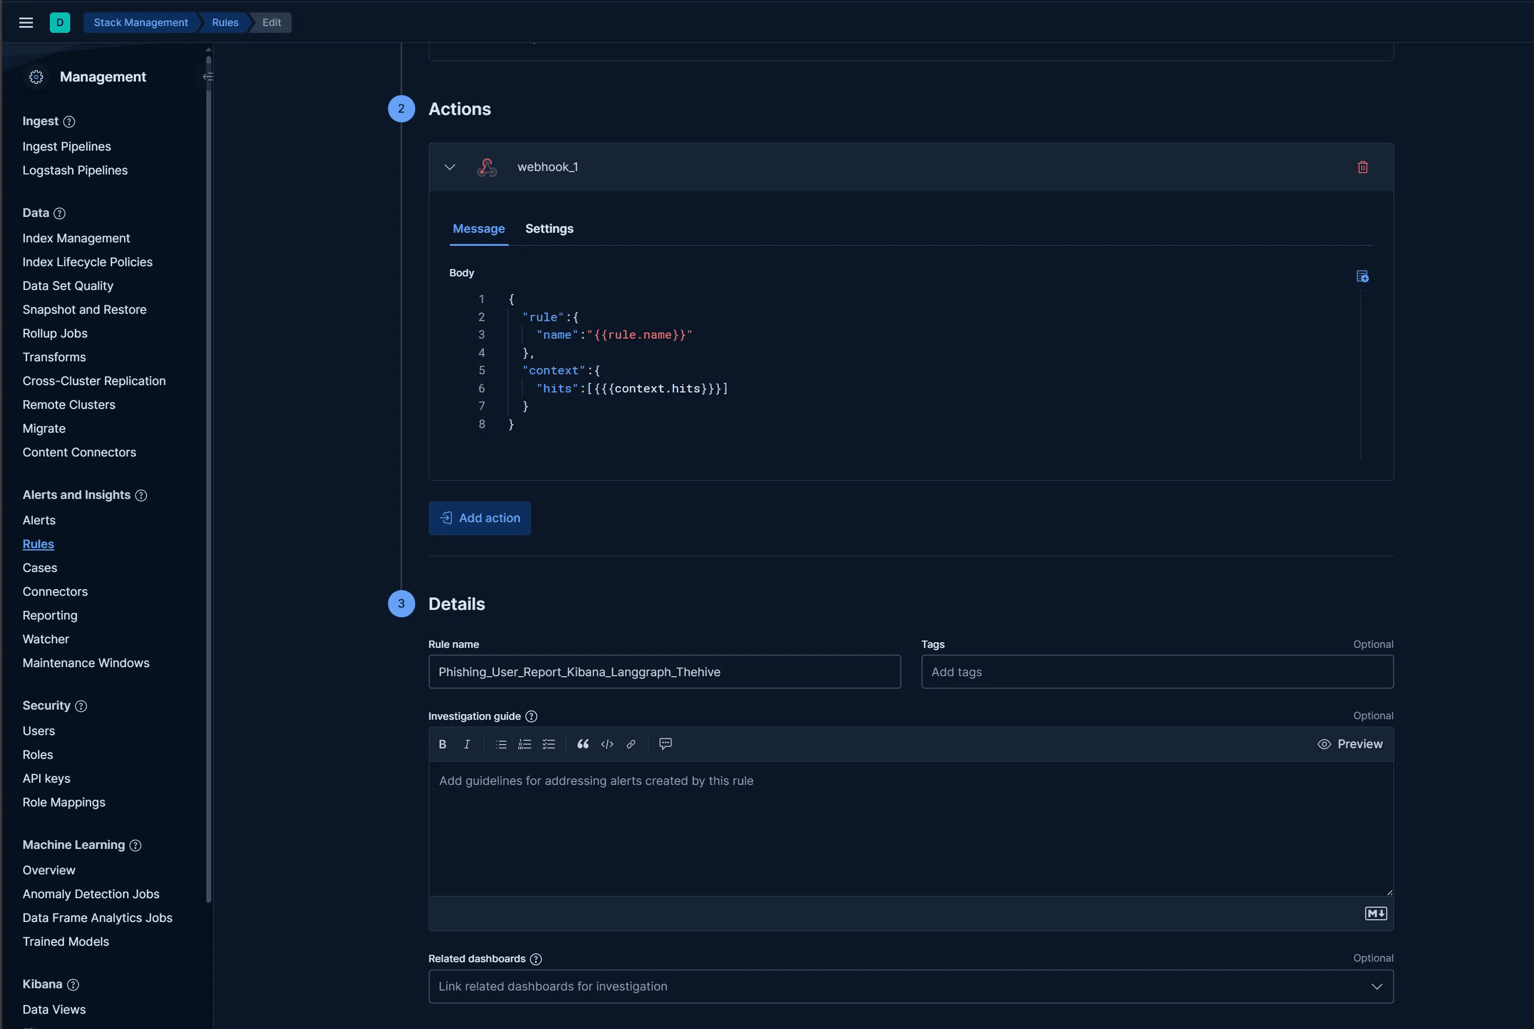Viewport: 1534px width, 1029px height.
Task: Insert task list in Investigation guide
Action: tap(549, 744)
